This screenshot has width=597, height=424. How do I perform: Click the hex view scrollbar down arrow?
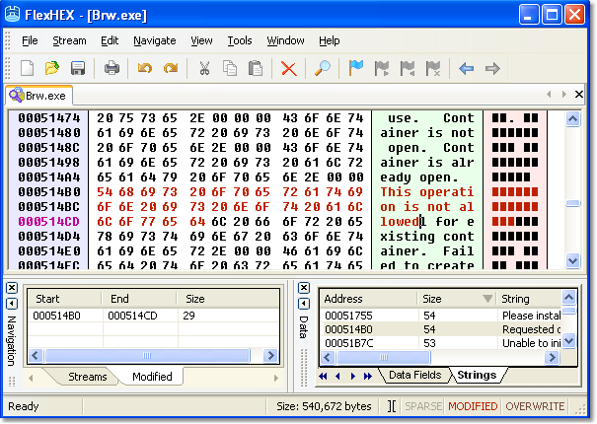pos(572,260)
